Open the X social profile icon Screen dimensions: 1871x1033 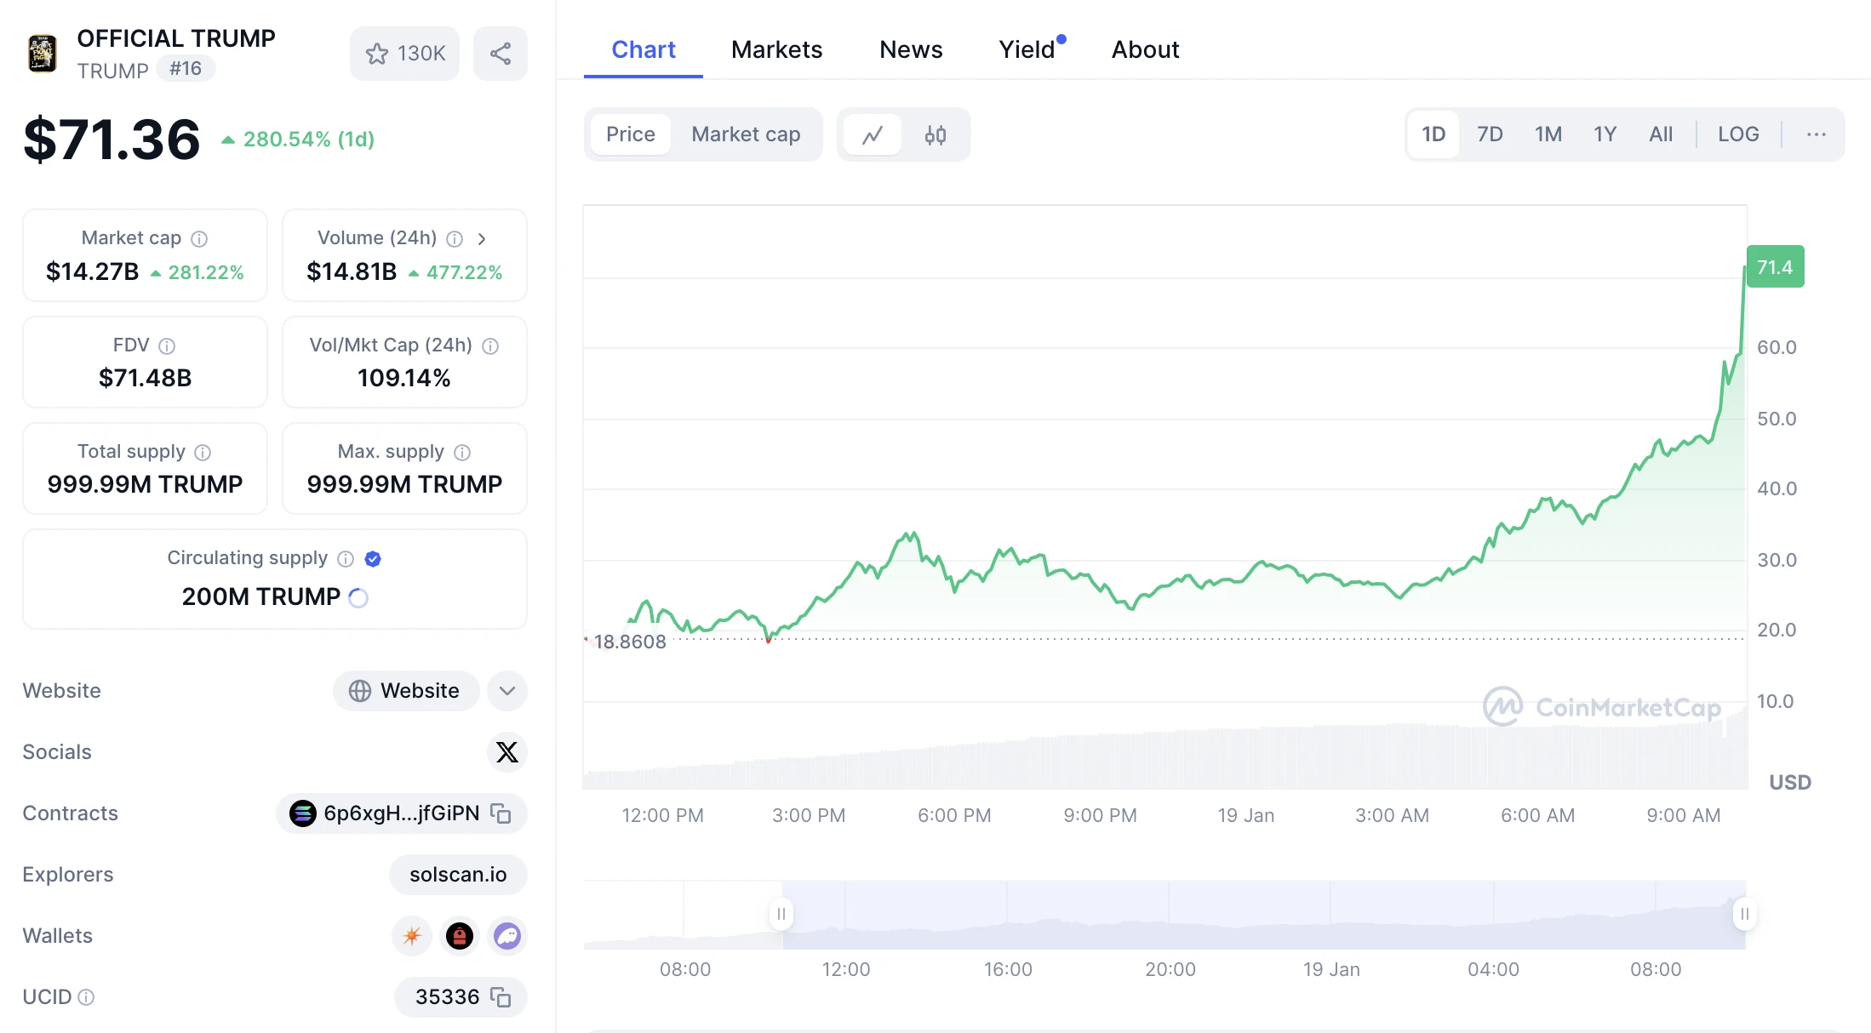507,752
